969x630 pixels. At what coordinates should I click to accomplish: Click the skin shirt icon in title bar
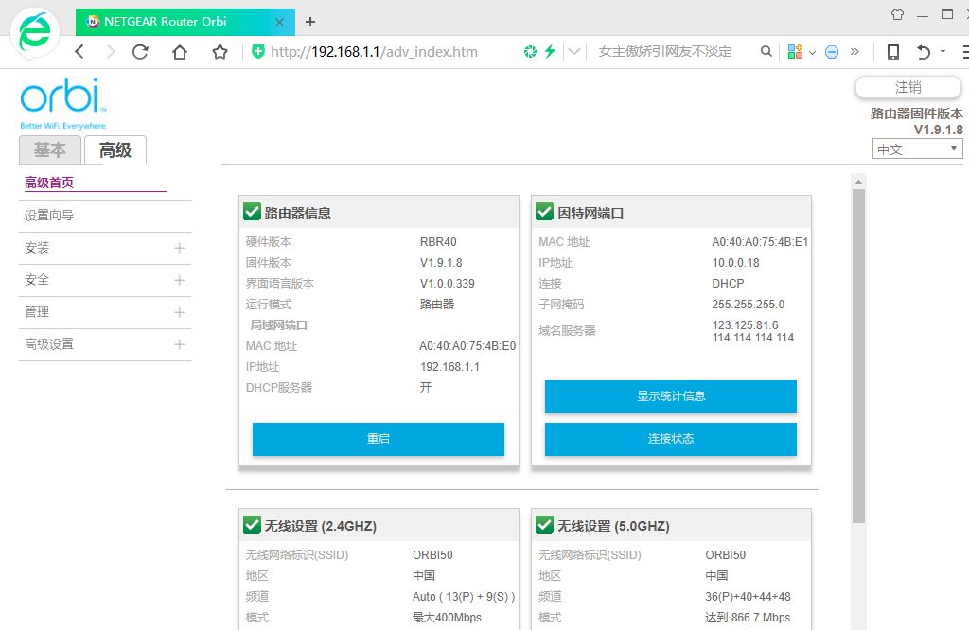pos(897,14)
